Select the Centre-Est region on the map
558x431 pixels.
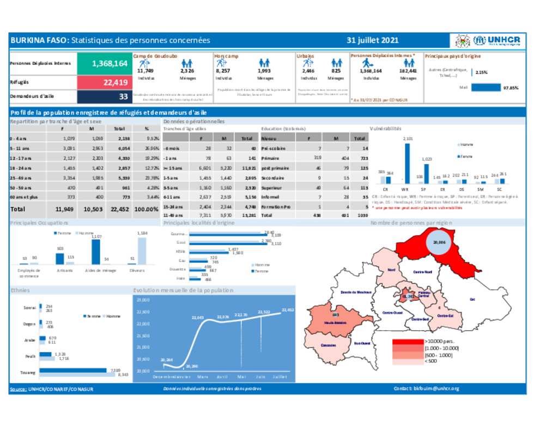445,315
